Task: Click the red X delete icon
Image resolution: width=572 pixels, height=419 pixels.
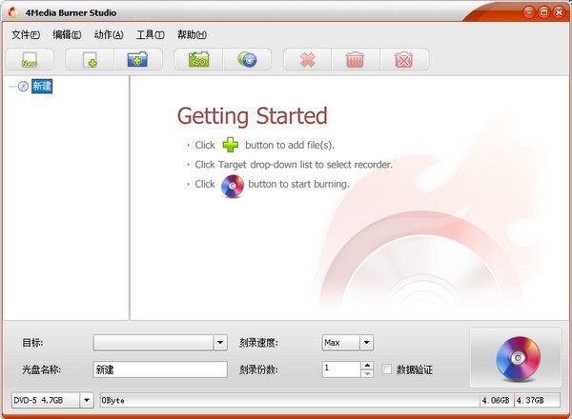Action: pyautogui.click(x=308, y=60)
